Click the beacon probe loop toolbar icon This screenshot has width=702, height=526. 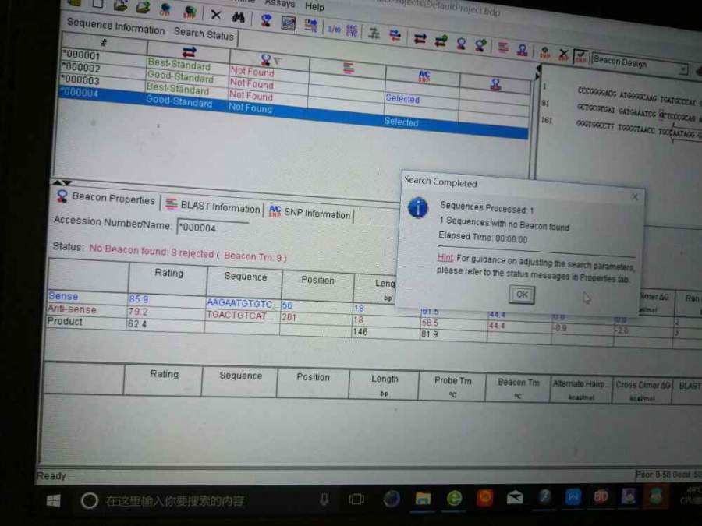click(x=461, y=44)
